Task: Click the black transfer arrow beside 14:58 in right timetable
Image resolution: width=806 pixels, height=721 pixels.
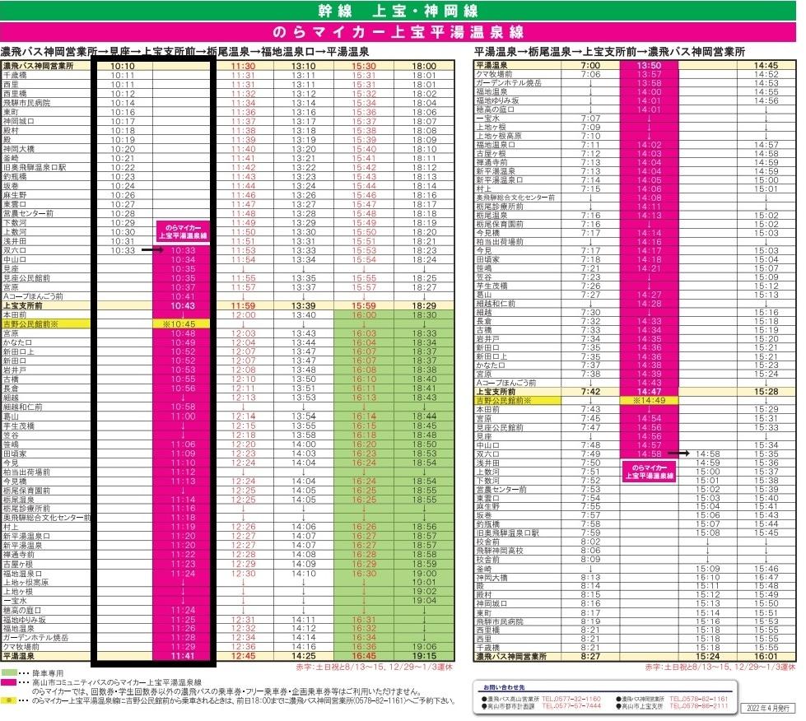Action: pyautogui.click(x=678, y=453)
